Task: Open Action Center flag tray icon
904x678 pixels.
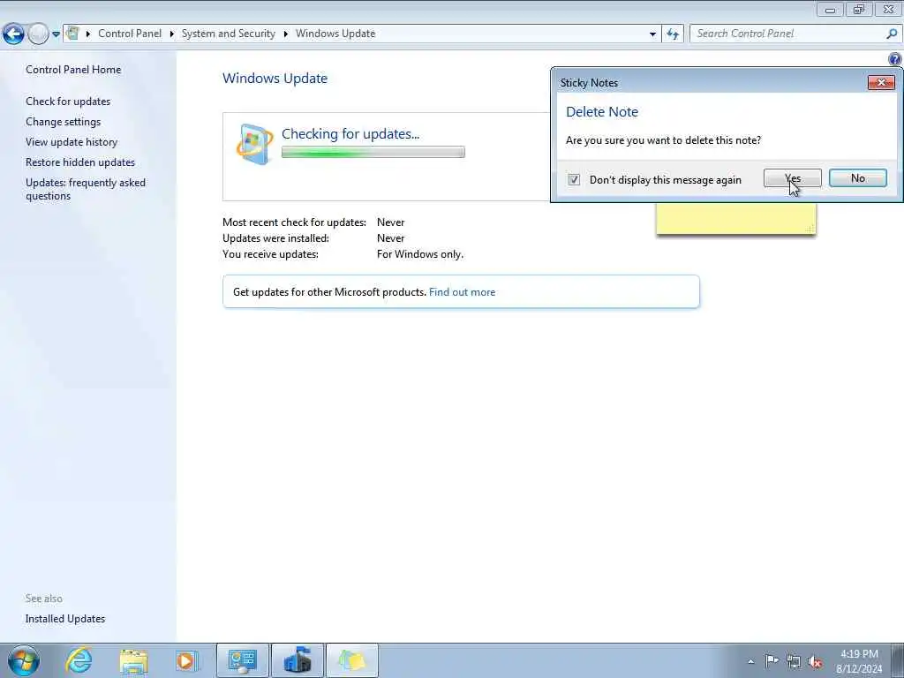Action: coord(772,660)
